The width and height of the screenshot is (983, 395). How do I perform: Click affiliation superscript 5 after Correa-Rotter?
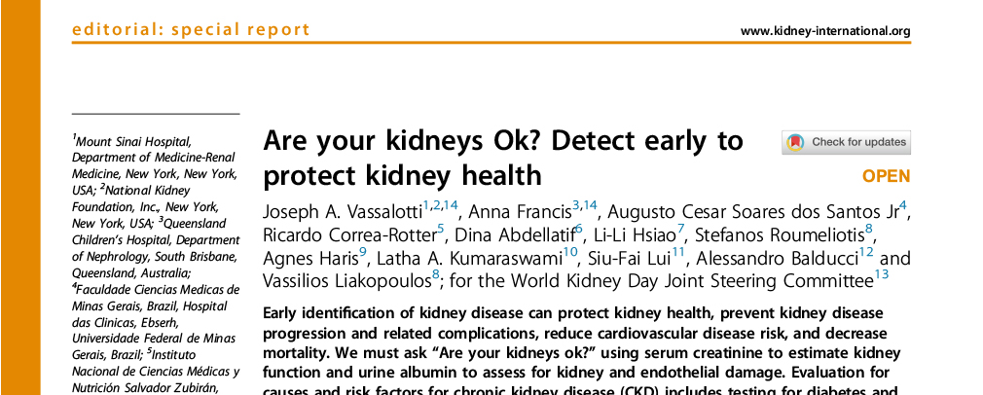tap(441, 229)
